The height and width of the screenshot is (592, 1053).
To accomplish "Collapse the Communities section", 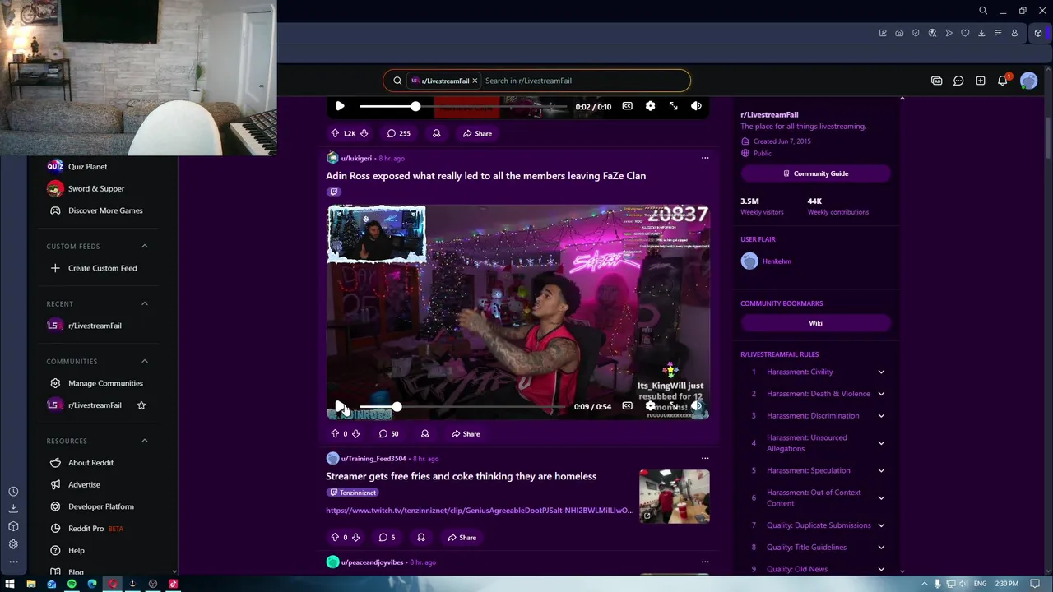I will pyautogui.click(x=145, y=361).
